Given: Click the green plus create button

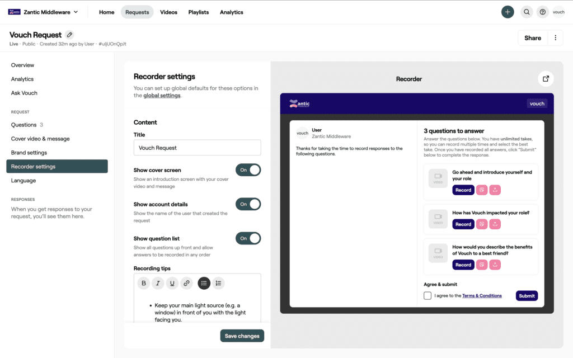Looking at the screenshot, I should (508, 12).
